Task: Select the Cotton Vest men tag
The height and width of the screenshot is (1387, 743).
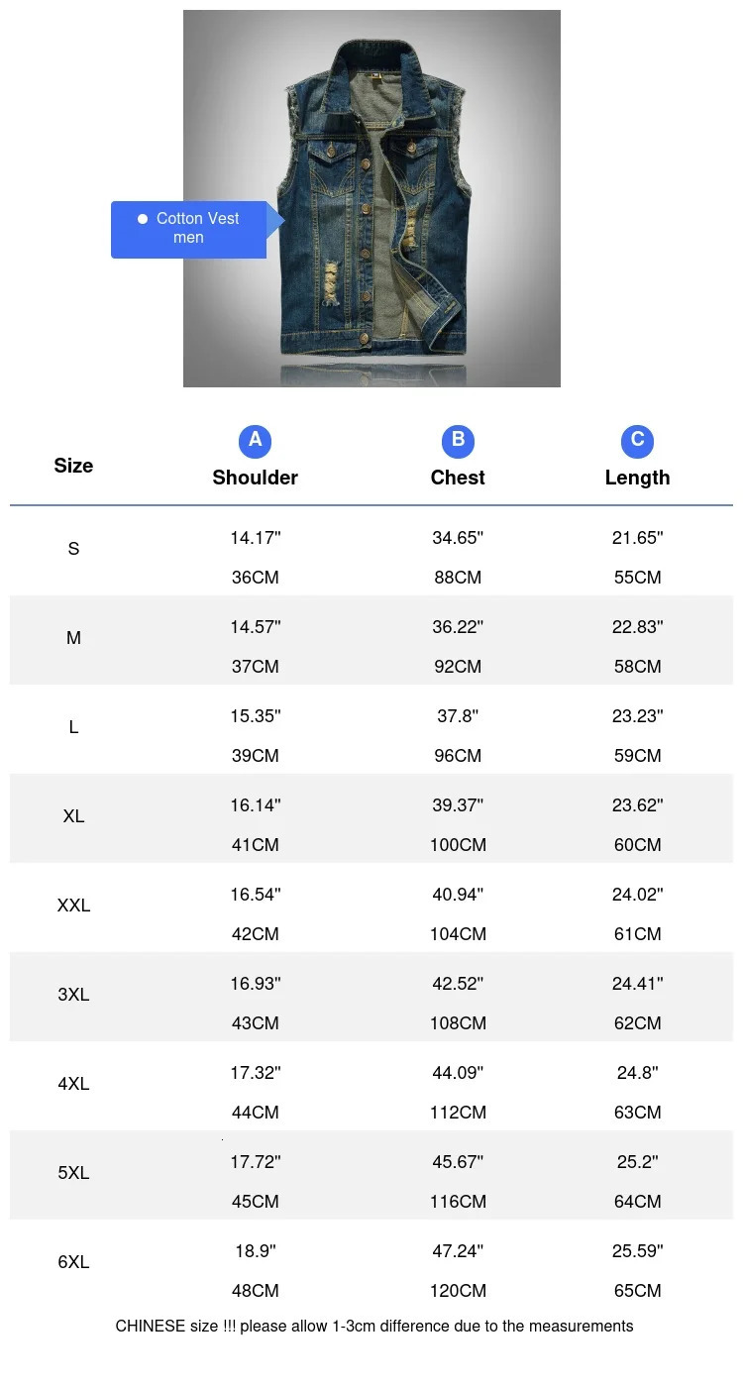Action: [x=188, y=229]
